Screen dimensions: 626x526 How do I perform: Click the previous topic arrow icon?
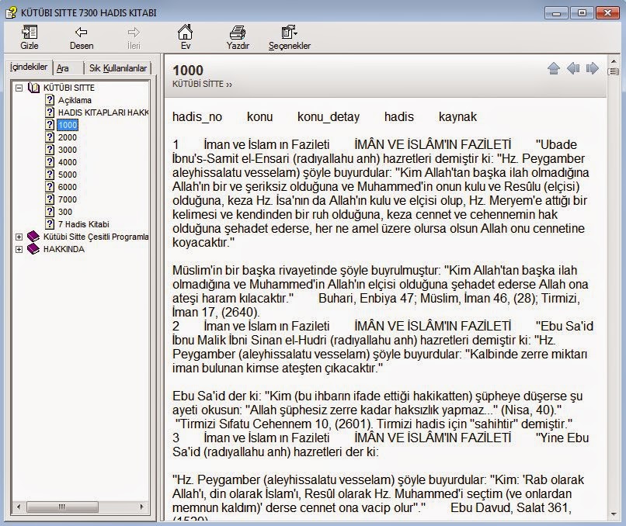(x=573, y=68)
